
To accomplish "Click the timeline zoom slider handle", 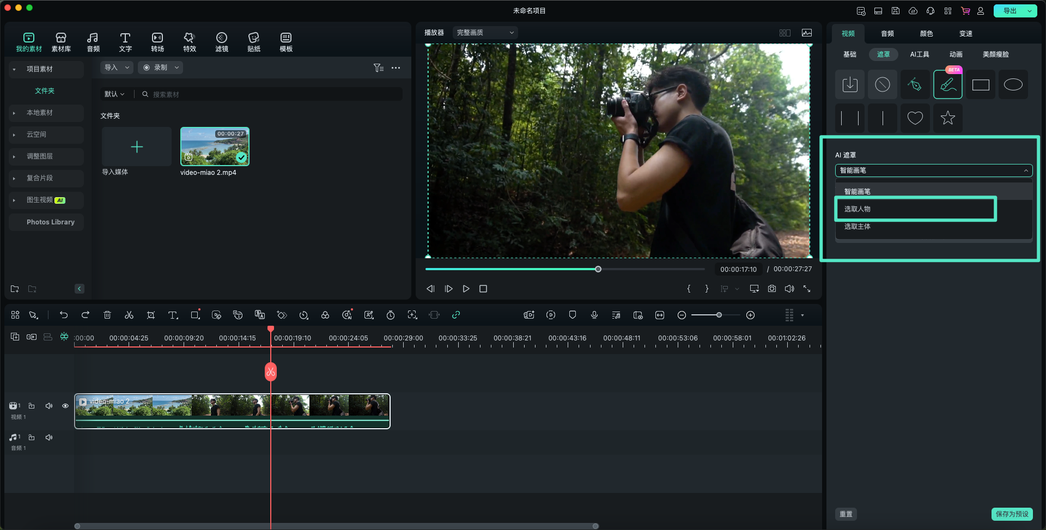I will pyautogui.click(x=719, y=315).
